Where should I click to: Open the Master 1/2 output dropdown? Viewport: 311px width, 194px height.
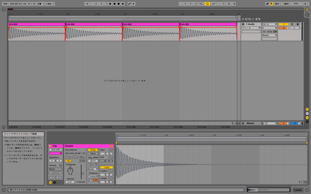click(269, 123)
